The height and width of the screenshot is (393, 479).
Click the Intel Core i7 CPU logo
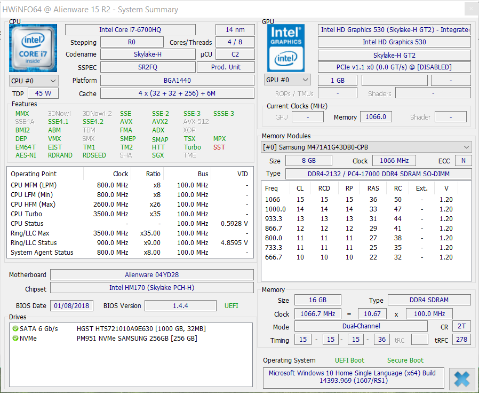tap(33, 48)
